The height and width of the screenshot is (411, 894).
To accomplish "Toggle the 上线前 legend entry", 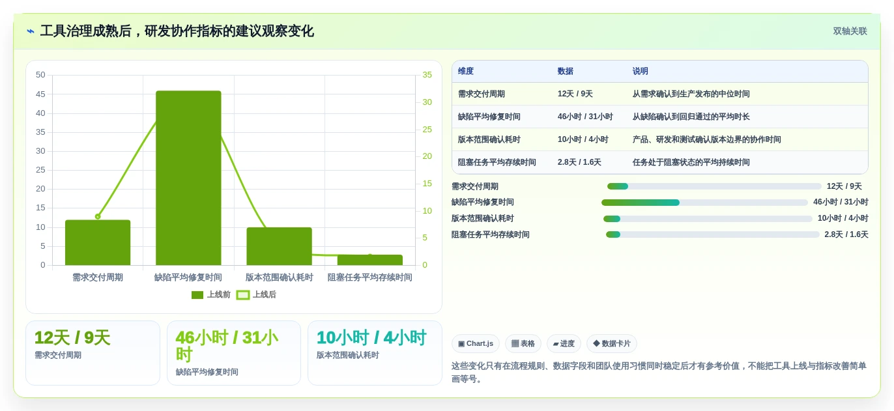I will 211,295.
